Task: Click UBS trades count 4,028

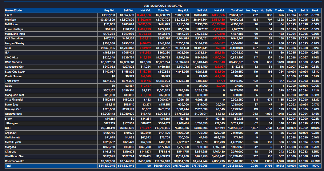Action: [x=280, y=128]
